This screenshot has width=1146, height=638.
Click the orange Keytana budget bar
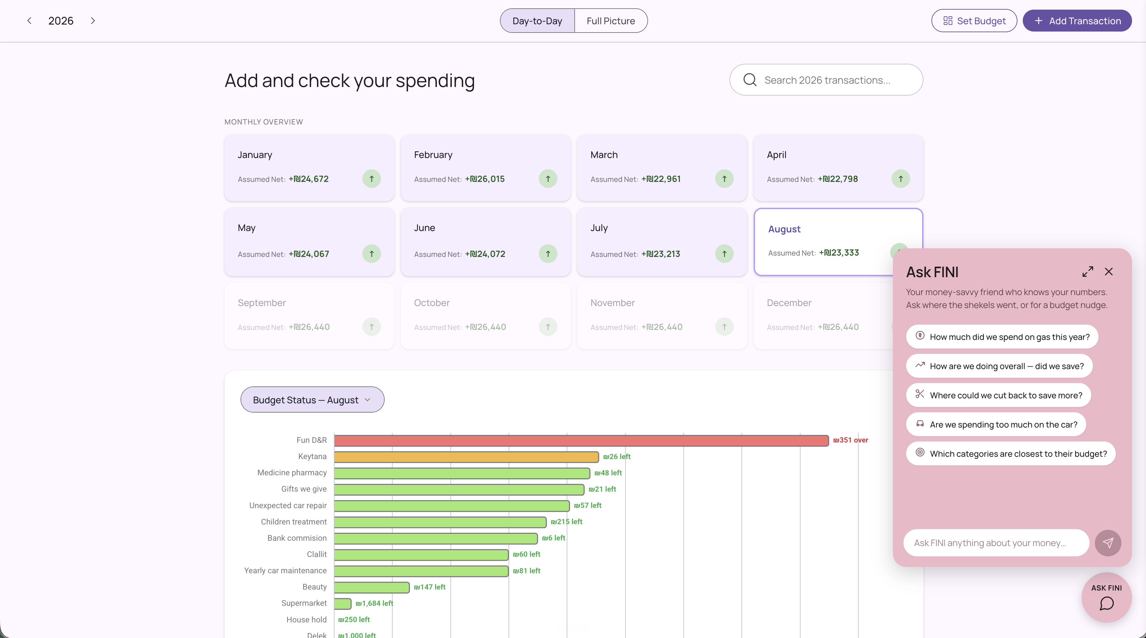coord(466,457)
